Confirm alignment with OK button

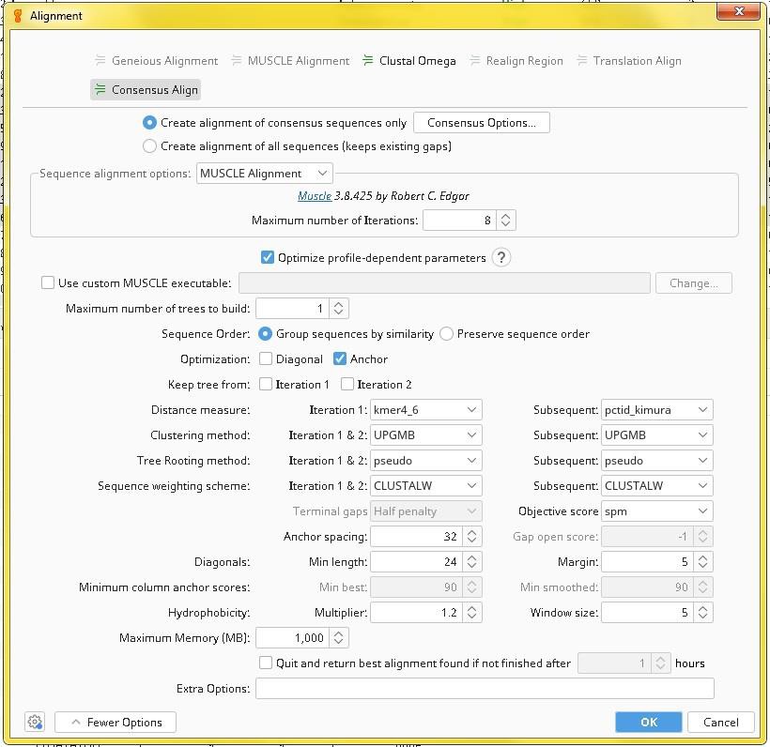coord(649,722)
